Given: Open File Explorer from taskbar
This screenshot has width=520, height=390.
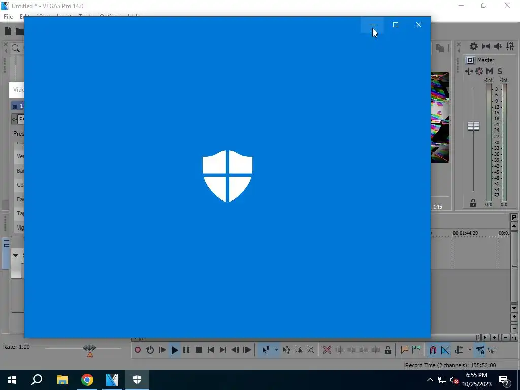Looking at the screenshot, I should click(62, 380).
